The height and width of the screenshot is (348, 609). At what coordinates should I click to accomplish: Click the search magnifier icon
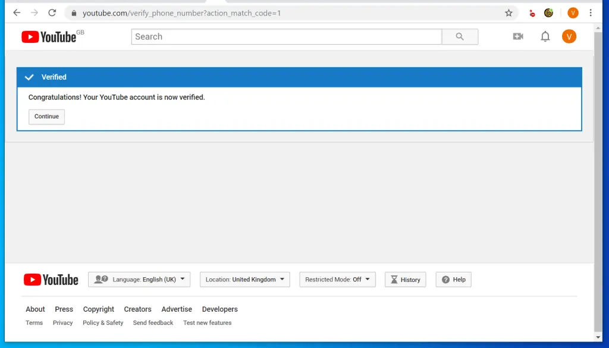point(460,36)
